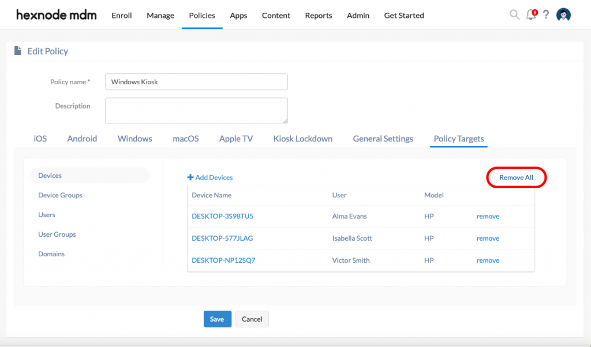
Task: Click the Save button
Action: (217, 319)
